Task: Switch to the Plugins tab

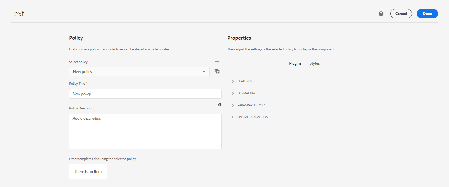Action: coord(295,63)
